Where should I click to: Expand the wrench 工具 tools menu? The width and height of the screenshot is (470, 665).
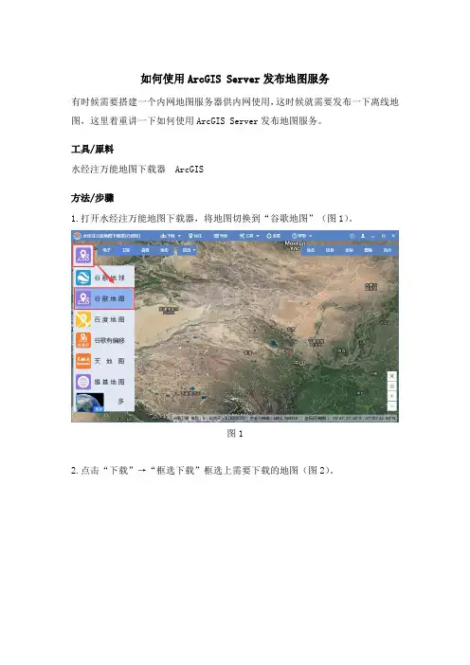249,236
